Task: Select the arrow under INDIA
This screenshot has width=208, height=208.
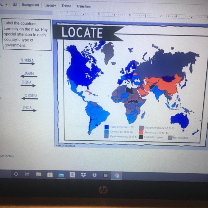Action: coord(29,110)
